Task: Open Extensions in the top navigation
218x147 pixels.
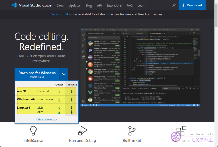Action: 114,6
